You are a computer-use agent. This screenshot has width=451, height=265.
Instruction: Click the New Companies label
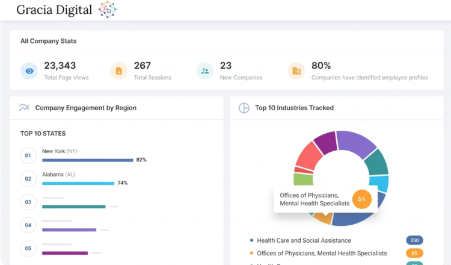coord(241,78)
